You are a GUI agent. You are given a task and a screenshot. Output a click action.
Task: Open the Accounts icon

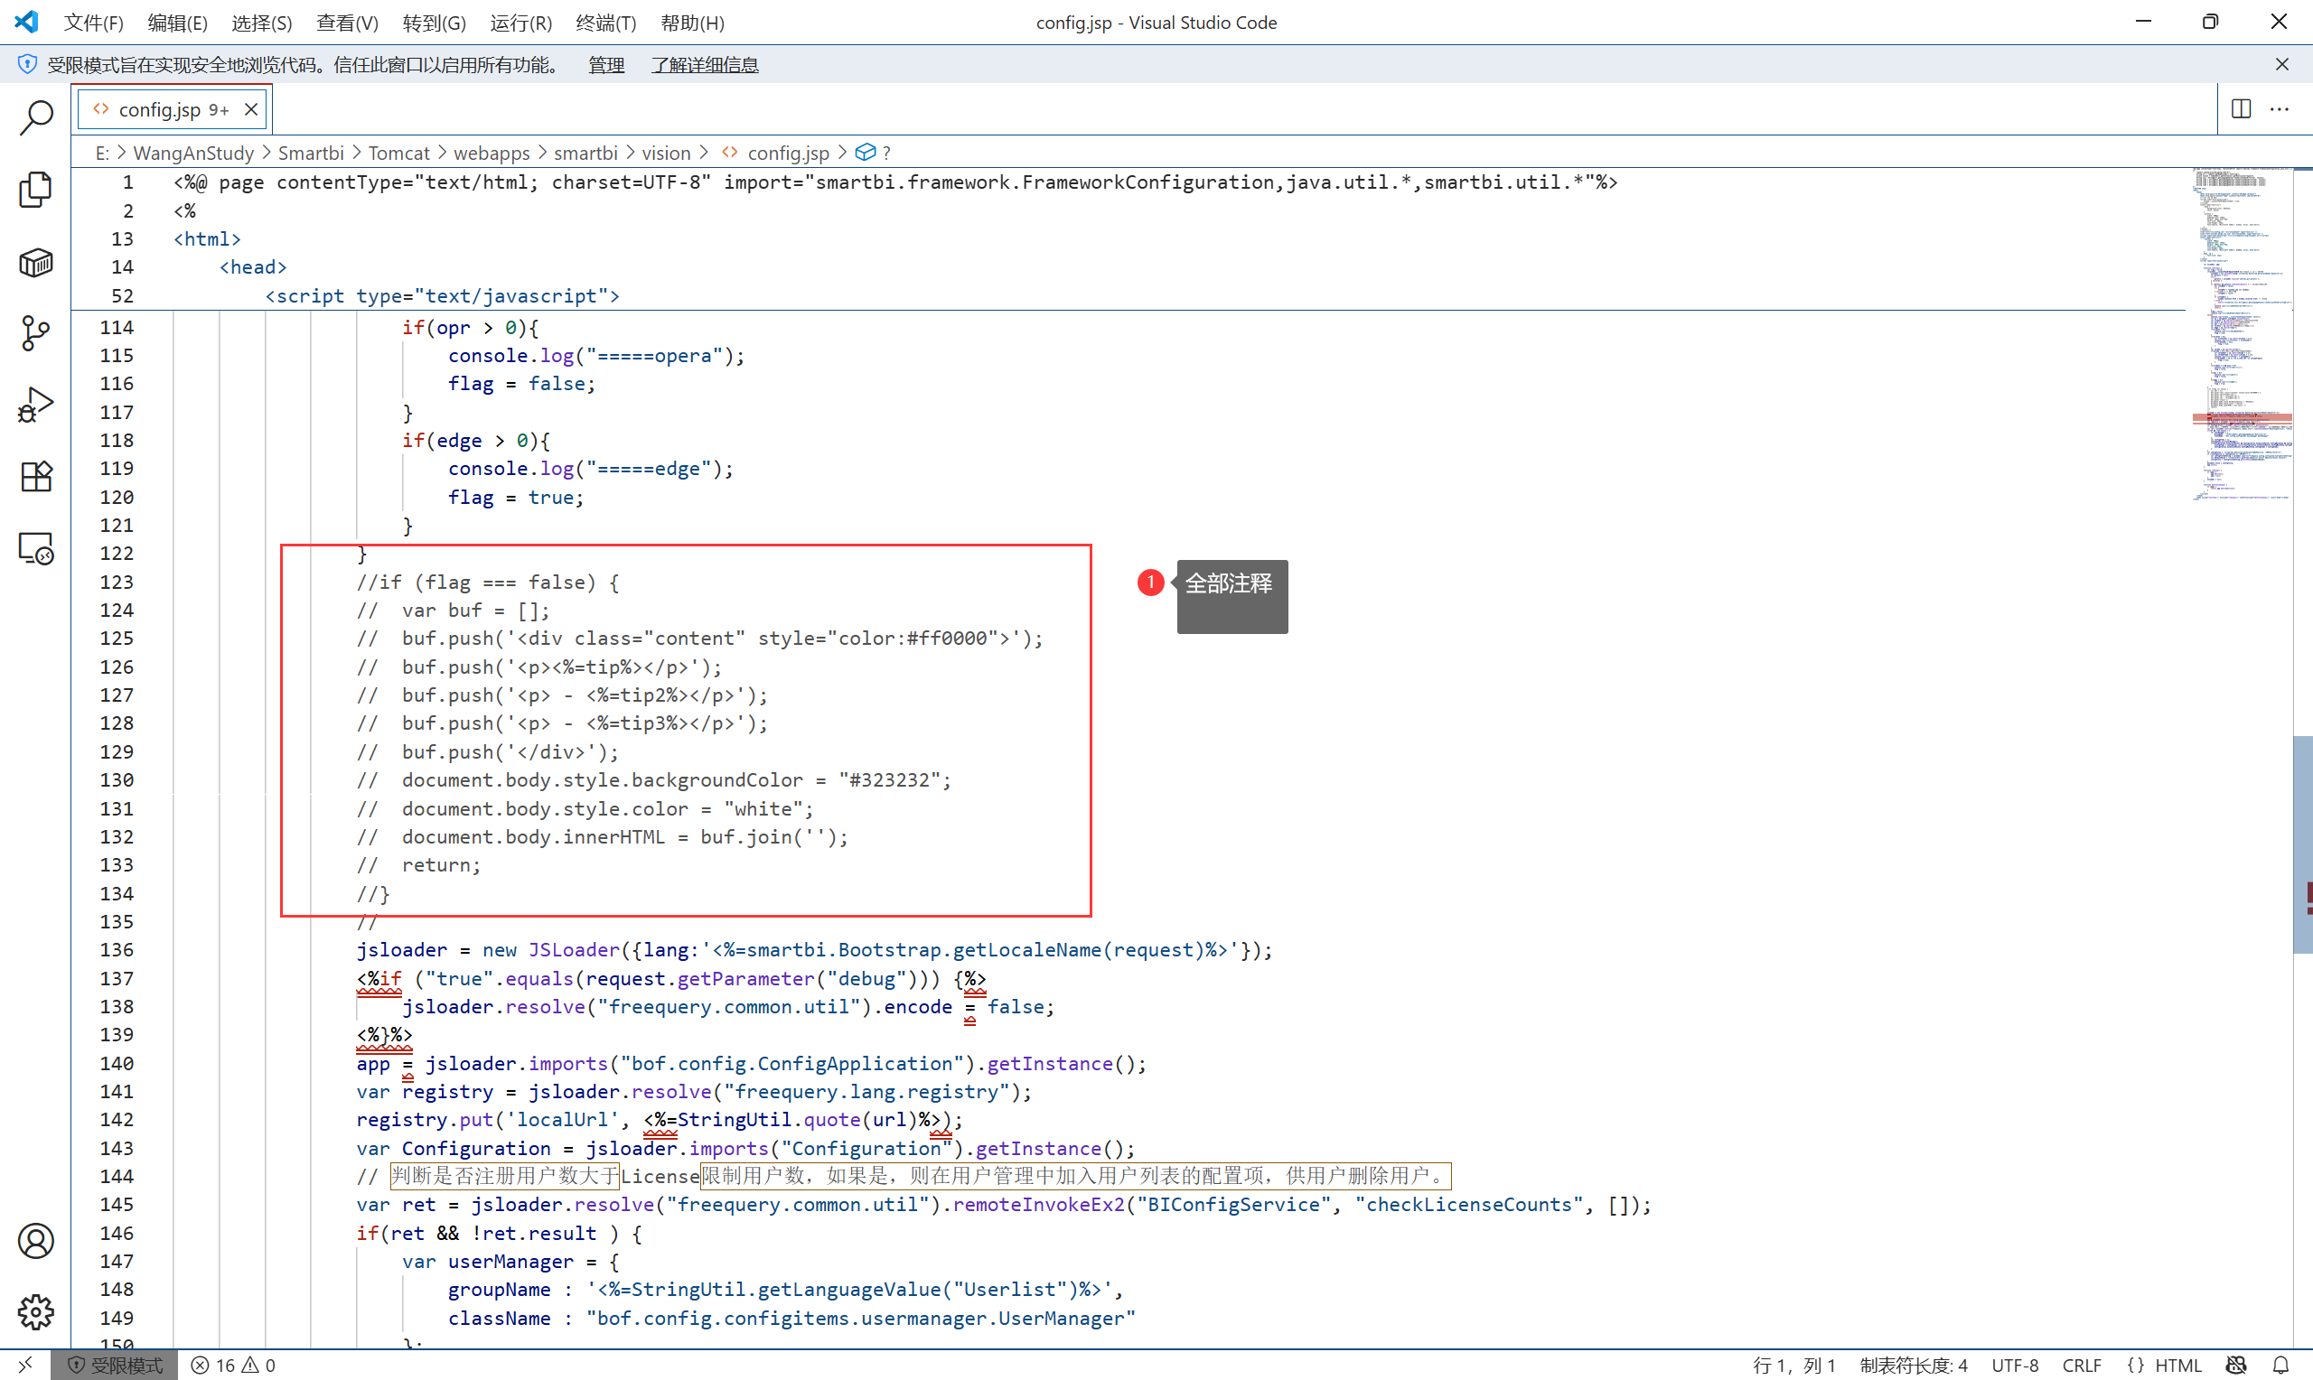[35, 1242]
